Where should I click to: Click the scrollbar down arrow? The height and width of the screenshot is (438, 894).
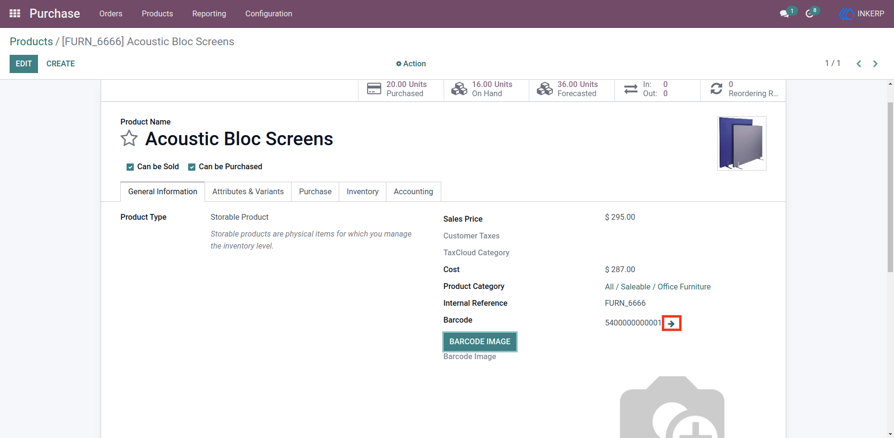coord(890,434)
